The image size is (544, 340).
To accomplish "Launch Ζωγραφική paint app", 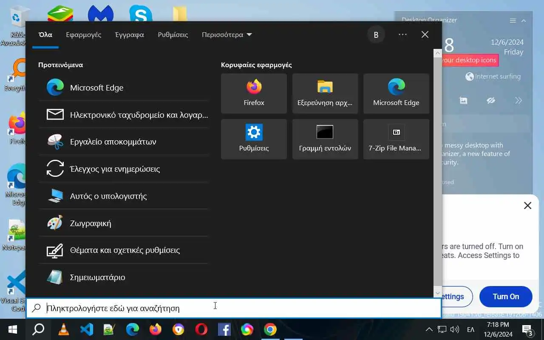I will (123, 223).
